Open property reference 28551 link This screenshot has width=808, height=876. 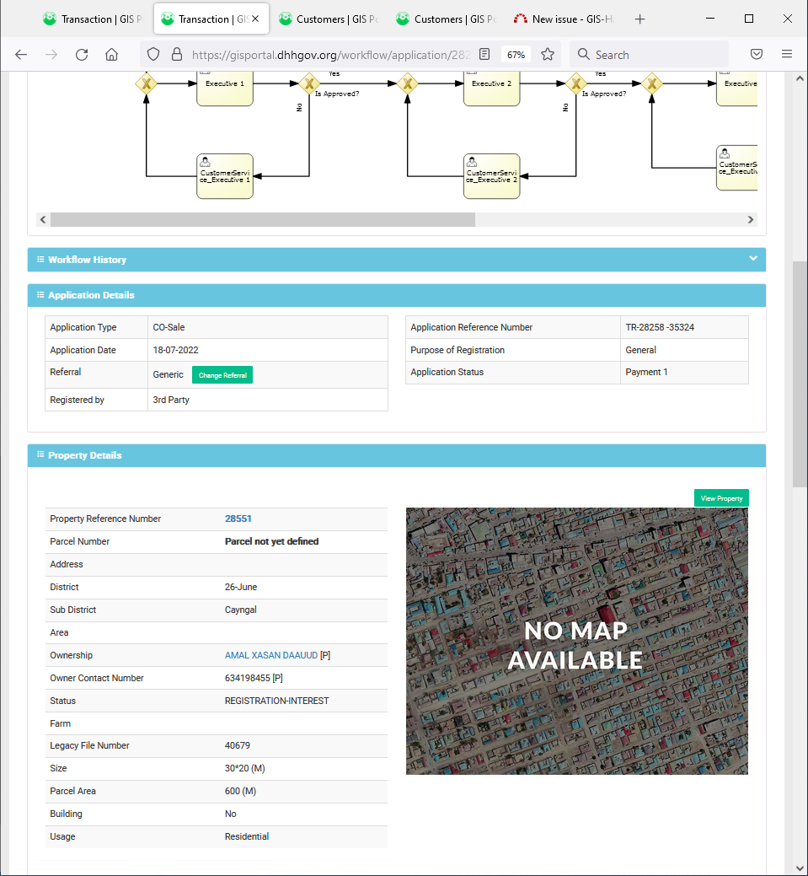pyautogui.click(x=238, y=519)
